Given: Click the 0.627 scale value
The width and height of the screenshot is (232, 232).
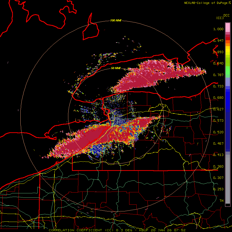Looking at the screenshot, I should point(218,109).
